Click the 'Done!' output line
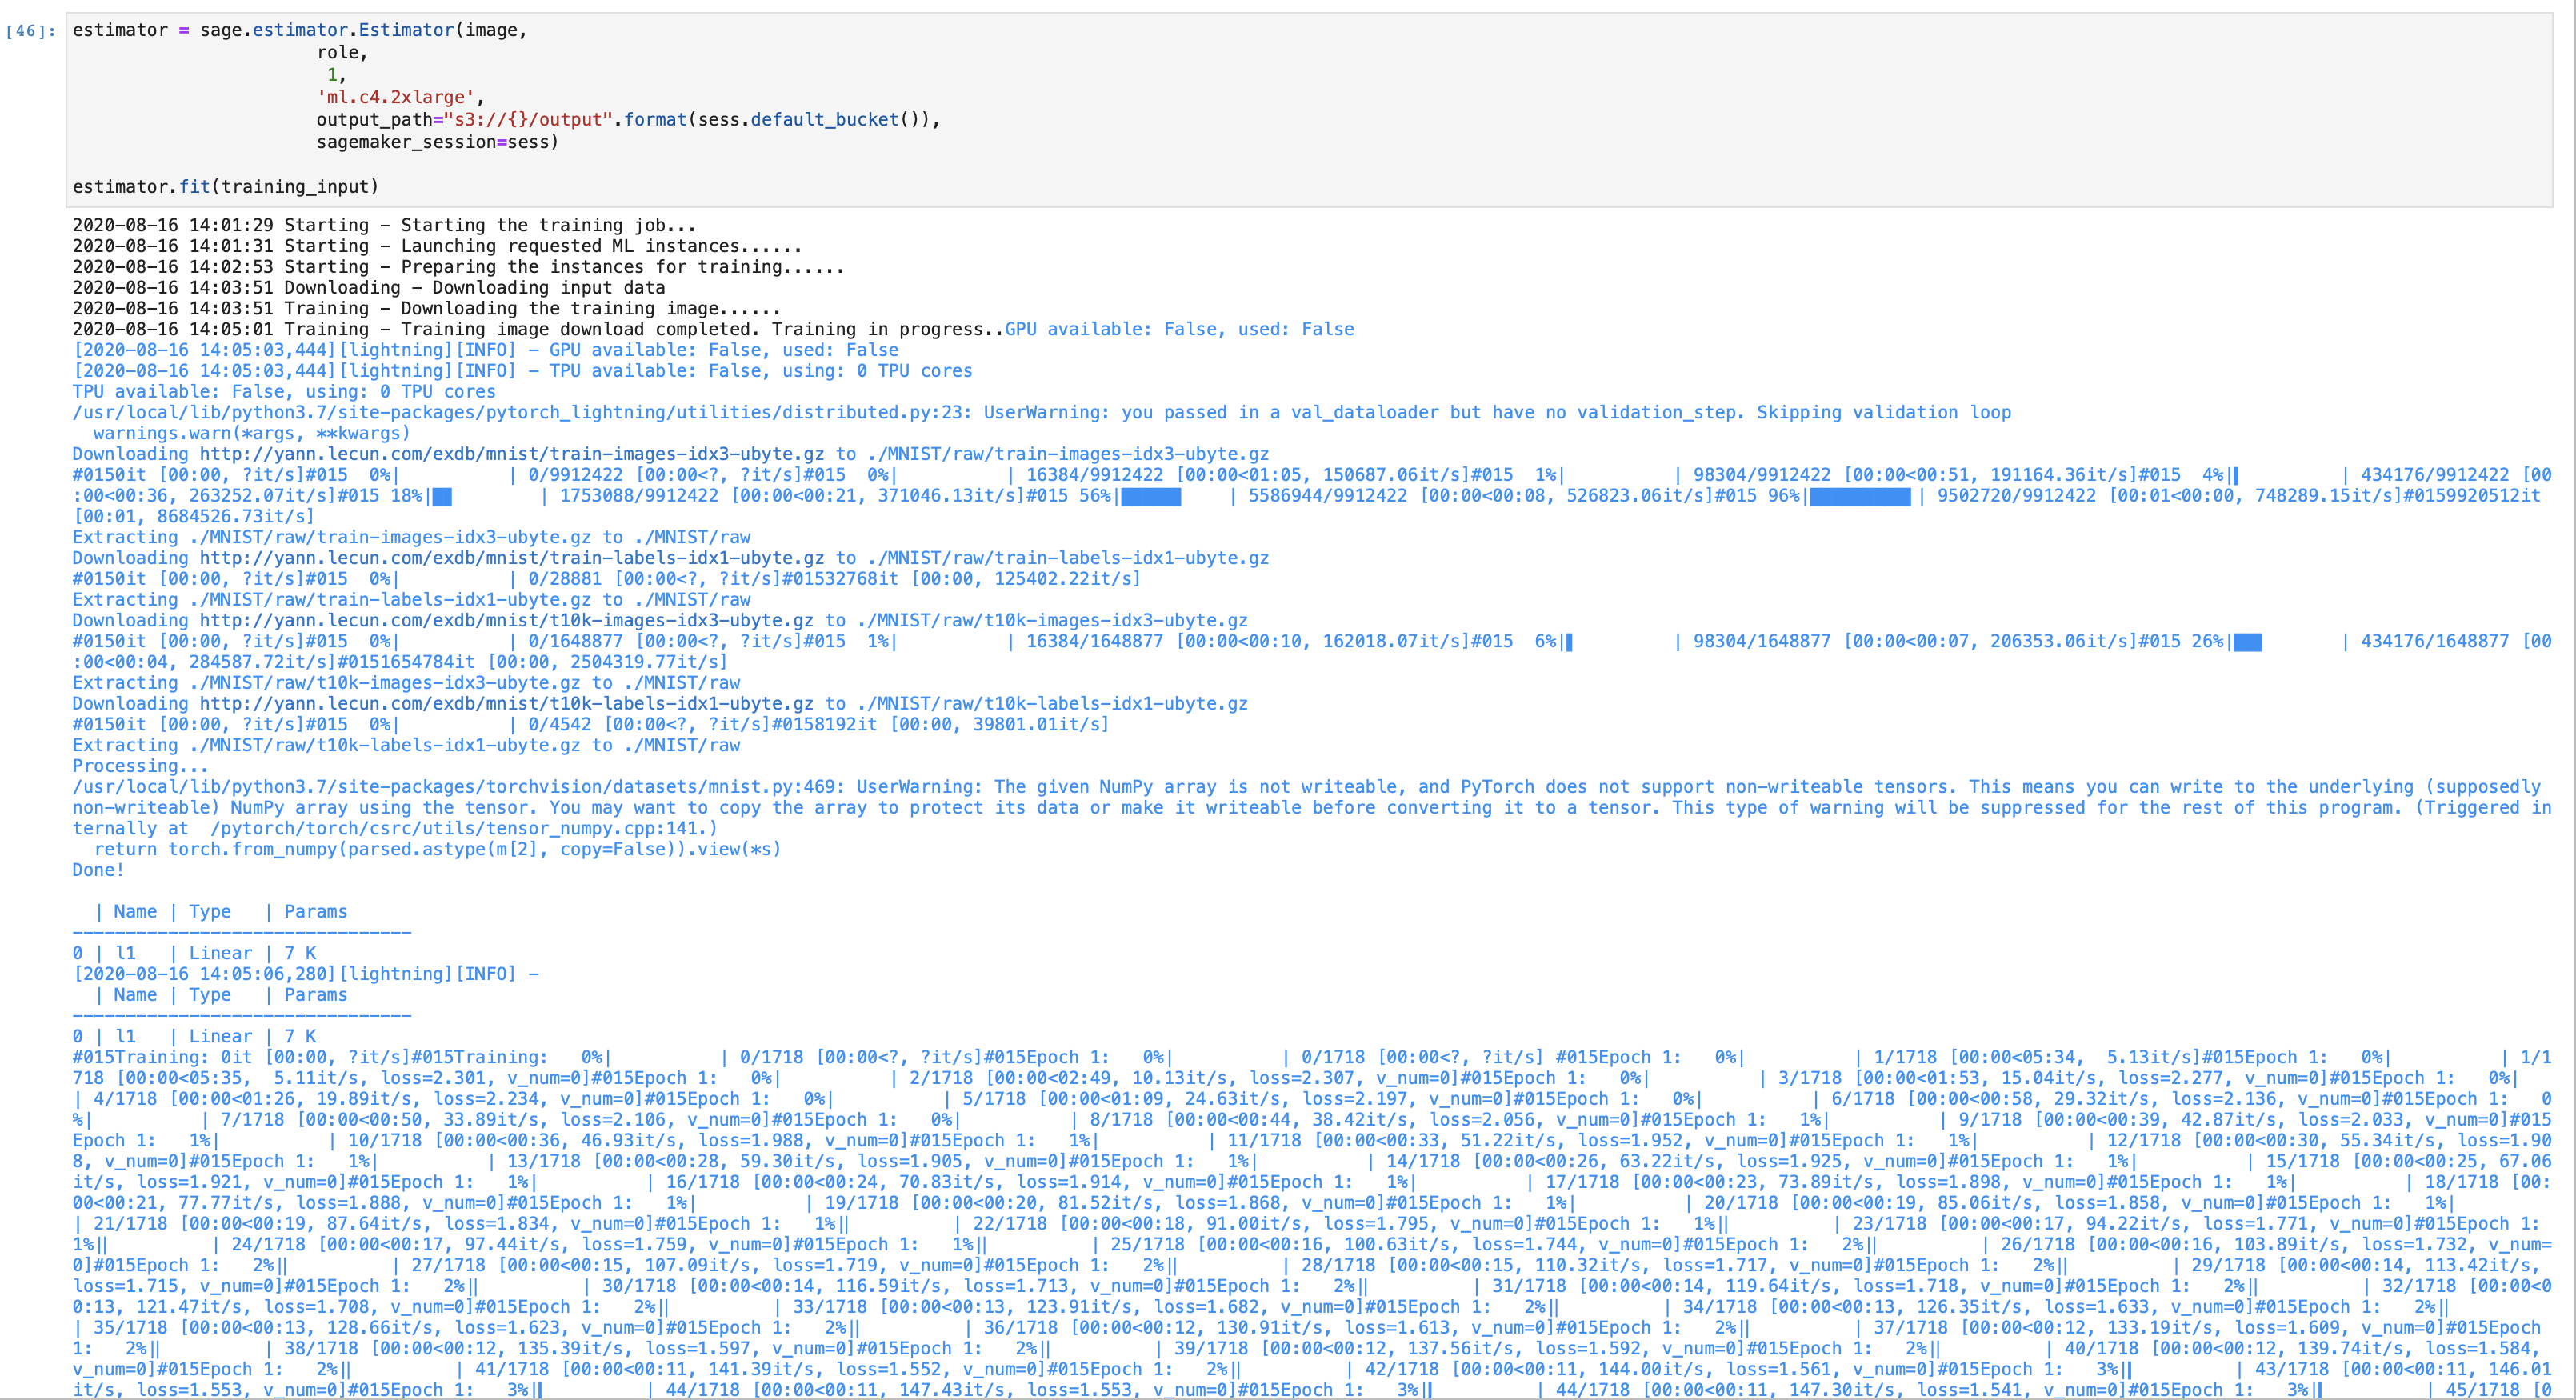Image resolution: width=2576 pixels, height=1400 pixels. tap(96, 869)
